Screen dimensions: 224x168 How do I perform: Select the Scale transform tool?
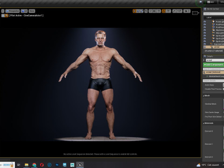pos(142,11)
